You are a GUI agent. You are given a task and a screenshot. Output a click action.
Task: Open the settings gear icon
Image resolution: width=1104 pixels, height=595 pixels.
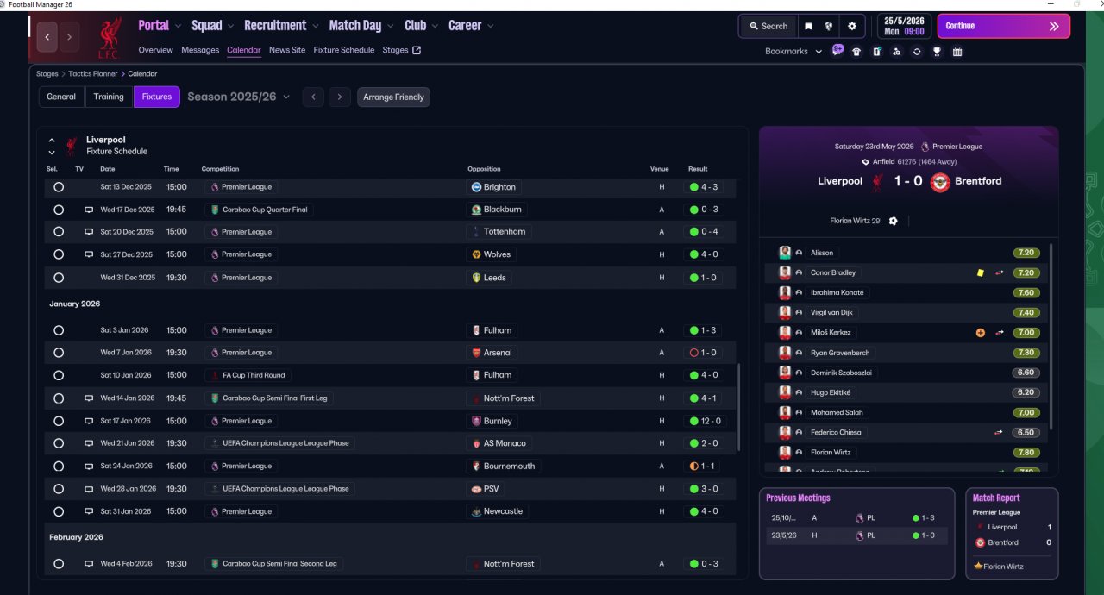tap(852, 26)
